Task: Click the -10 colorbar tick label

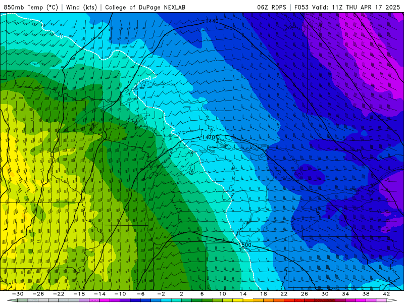Action: [x=120, y=294]
